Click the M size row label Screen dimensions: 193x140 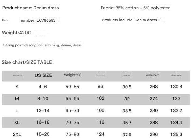pos(17,99)
